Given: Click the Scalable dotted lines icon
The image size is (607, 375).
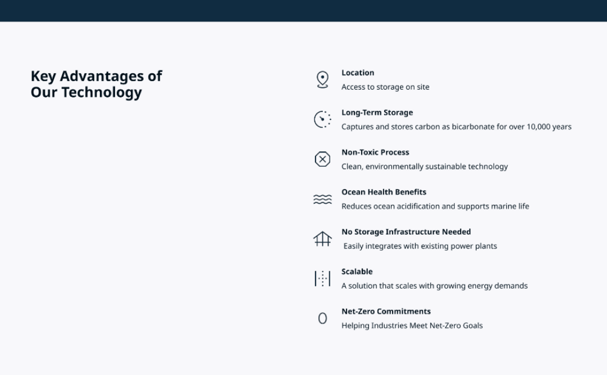Looking at the screenshot, I should 322,278.
